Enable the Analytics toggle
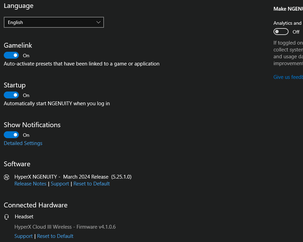Viewport: 303px width, 242px height. click(281, 32)
